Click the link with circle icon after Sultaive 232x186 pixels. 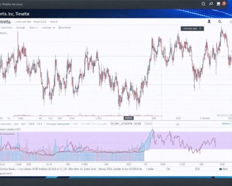(65, 28)
